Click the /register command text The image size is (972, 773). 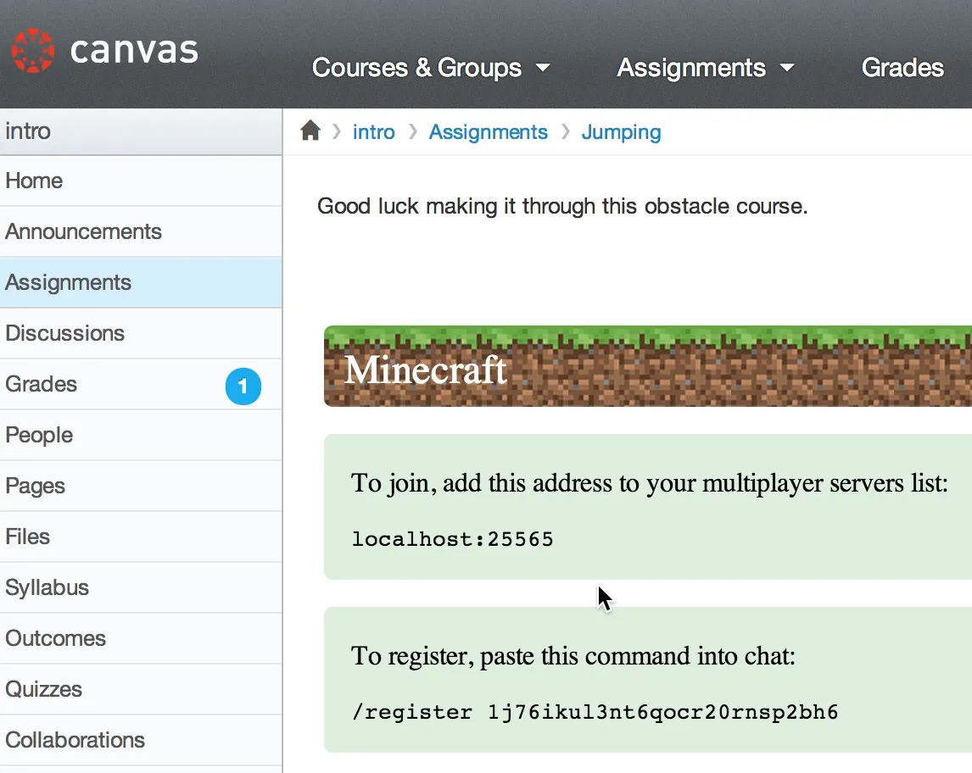coord(595,712)
